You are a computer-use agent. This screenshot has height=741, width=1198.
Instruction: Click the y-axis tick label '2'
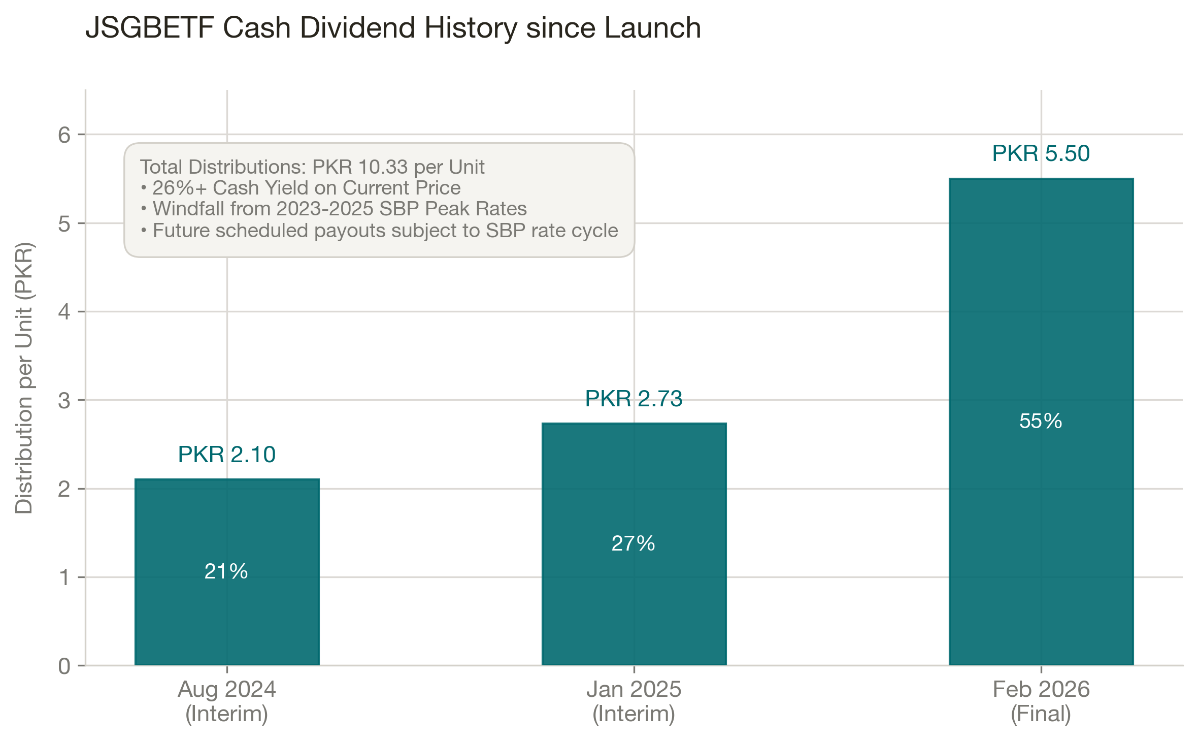pos(64,489)
